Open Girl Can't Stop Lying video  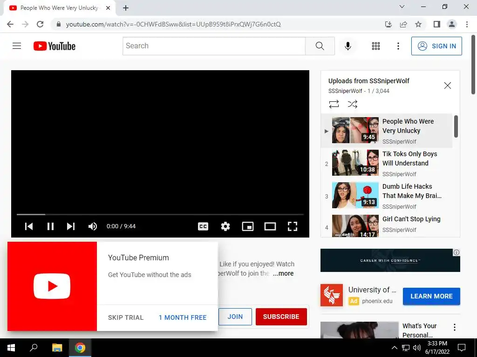387,225
